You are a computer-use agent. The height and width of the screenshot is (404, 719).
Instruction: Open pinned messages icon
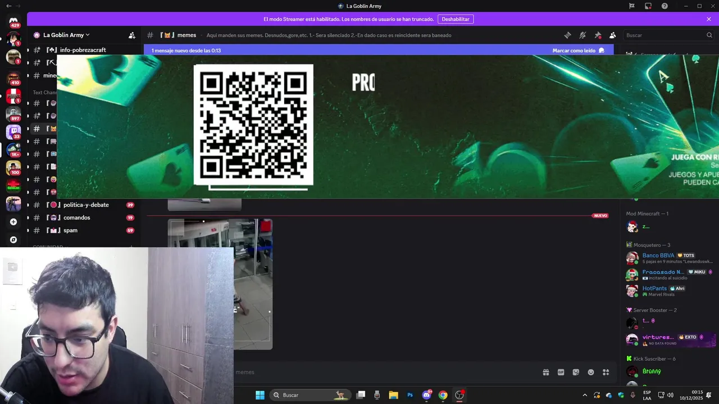(598, 35)
